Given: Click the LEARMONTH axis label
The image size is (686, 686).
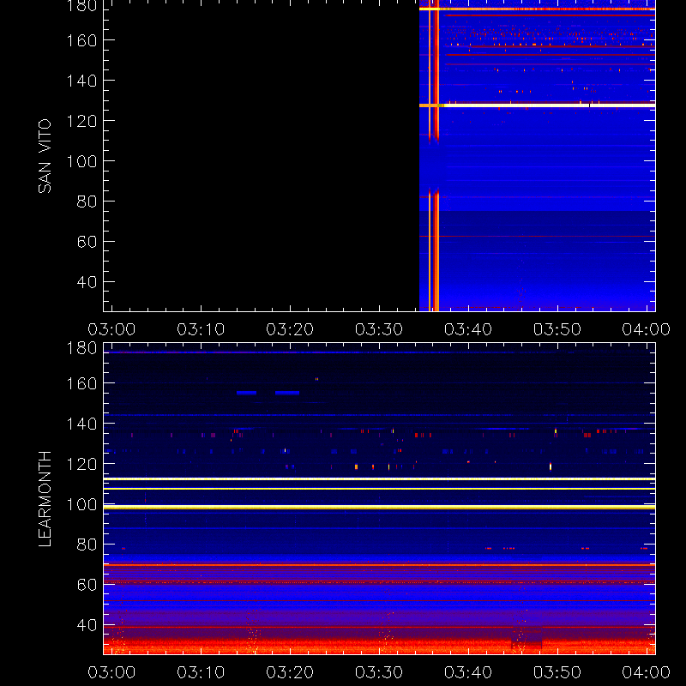Looking at the screenshot, I should [x=45, y=499].
